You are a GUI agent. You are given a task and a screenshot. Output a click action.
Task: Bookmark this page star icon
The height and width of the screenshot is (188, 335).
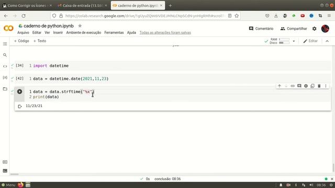click(x=237, y=16)
